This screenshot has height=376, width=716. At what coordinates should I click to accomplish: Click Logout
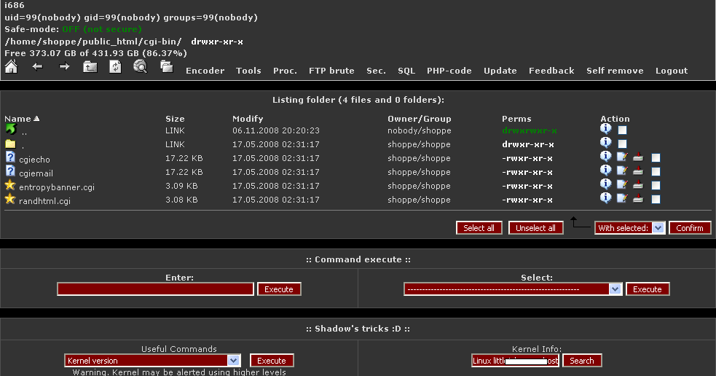click(x=672, y=71)
